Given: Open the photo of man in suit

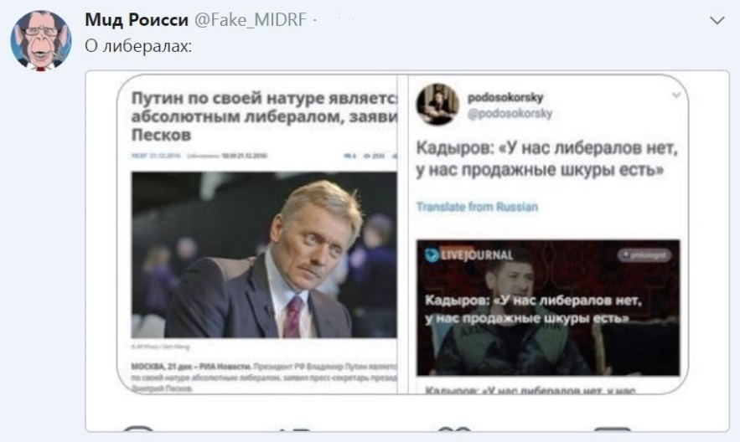Looking at the screenshot, I should pyautogui.click(x=264, y=255).
